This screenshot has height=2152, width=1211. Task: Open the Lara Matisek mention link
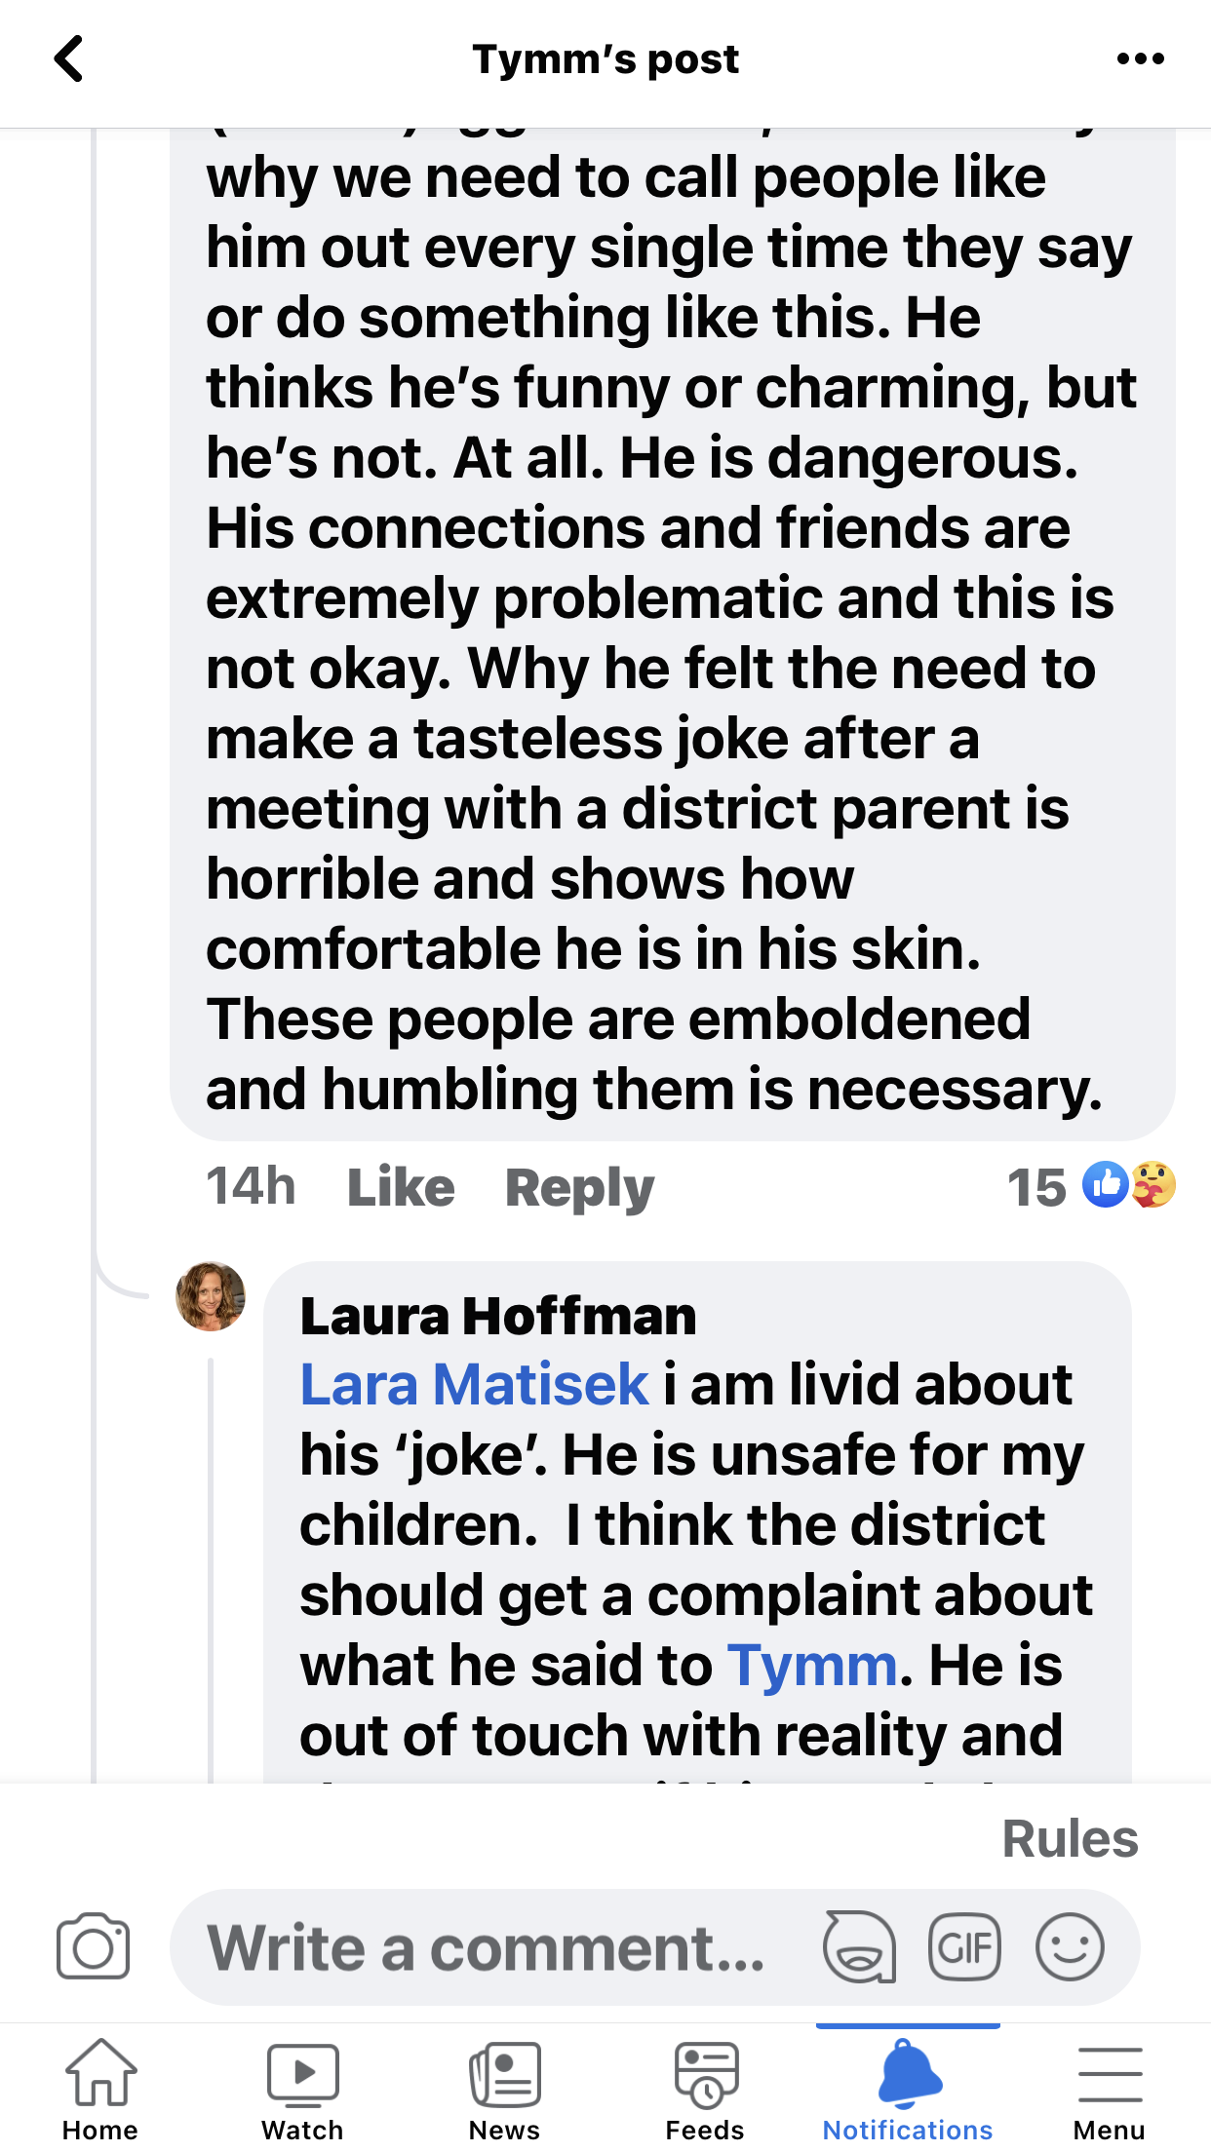[474, 1384]
